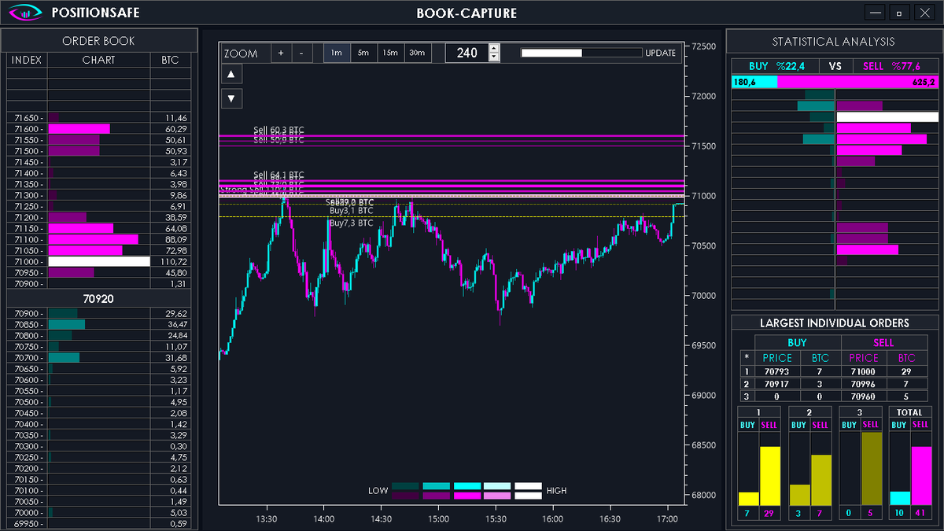The image size is (944, 531).
Task: Click buy price 70917 in orders table
Action: (x=776, y=384)
